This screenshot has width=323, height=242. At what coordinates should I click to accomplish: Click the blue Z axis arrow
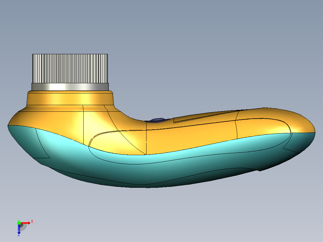click(x=19, y=229)
